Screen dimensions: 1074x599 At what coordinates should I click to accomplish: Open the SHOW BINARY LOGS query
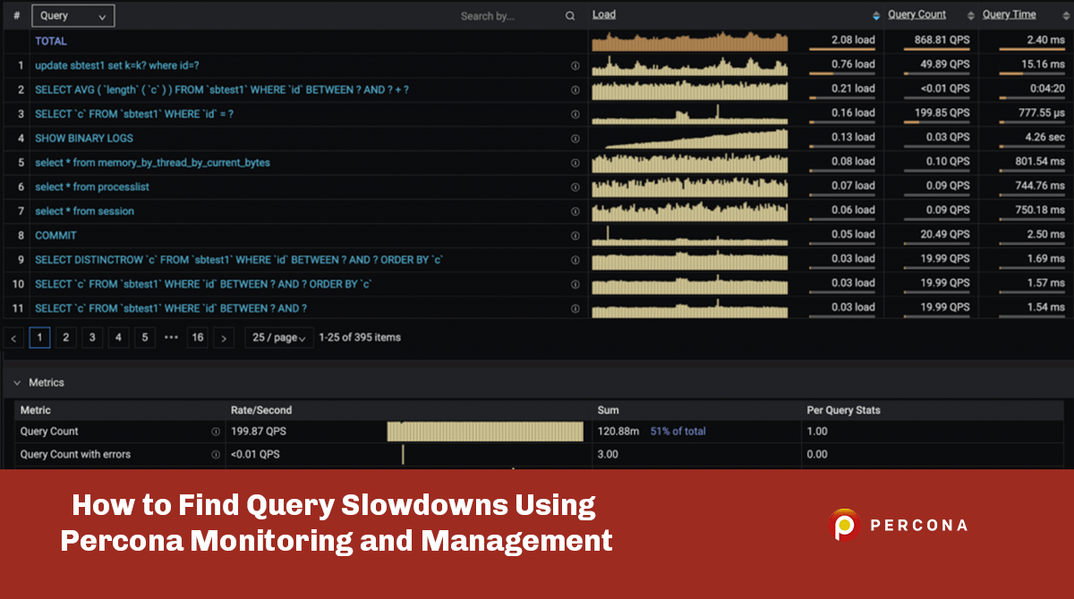pos(84,138)
